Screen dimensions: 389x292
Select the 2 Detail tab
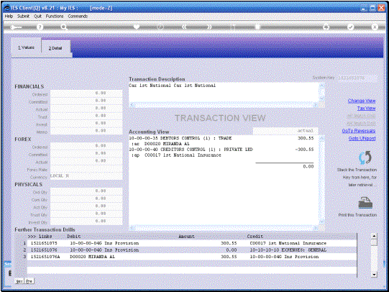coord(55,48)
